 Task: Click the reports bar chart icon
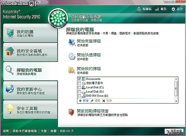click(157, 9)
